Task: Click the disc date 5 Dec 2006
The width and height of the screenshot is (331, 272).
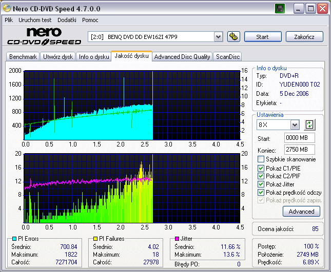Action: click(x=294, y=94)
